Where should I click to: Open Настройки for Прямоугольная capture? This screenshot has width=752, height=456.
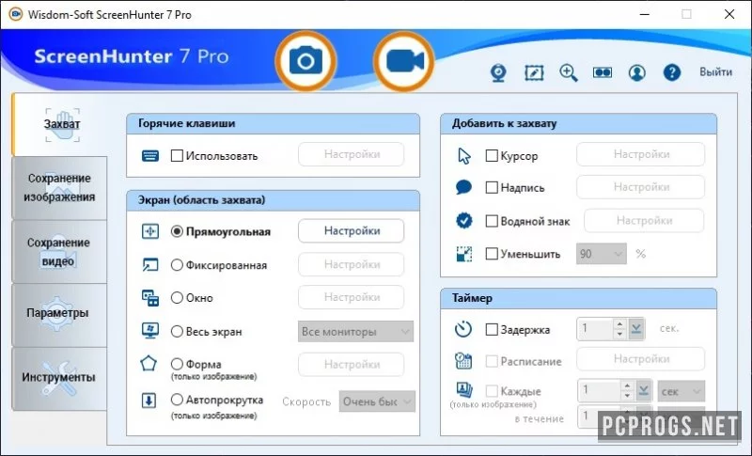click(x=351, y=231)
